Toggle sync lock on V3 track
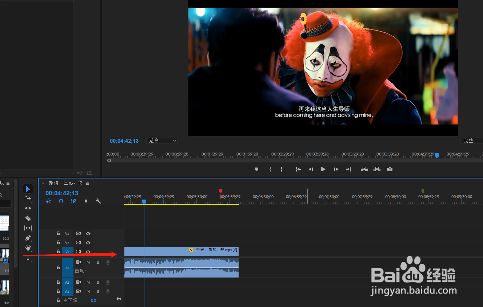Viewport: 483px width, 307px height. click(78, 233)
